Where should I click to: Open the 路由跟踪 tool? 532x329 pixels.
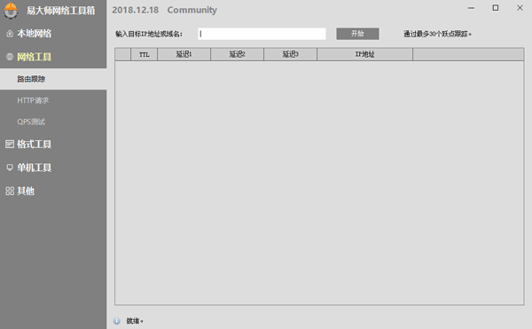click(x=53, y=79)
